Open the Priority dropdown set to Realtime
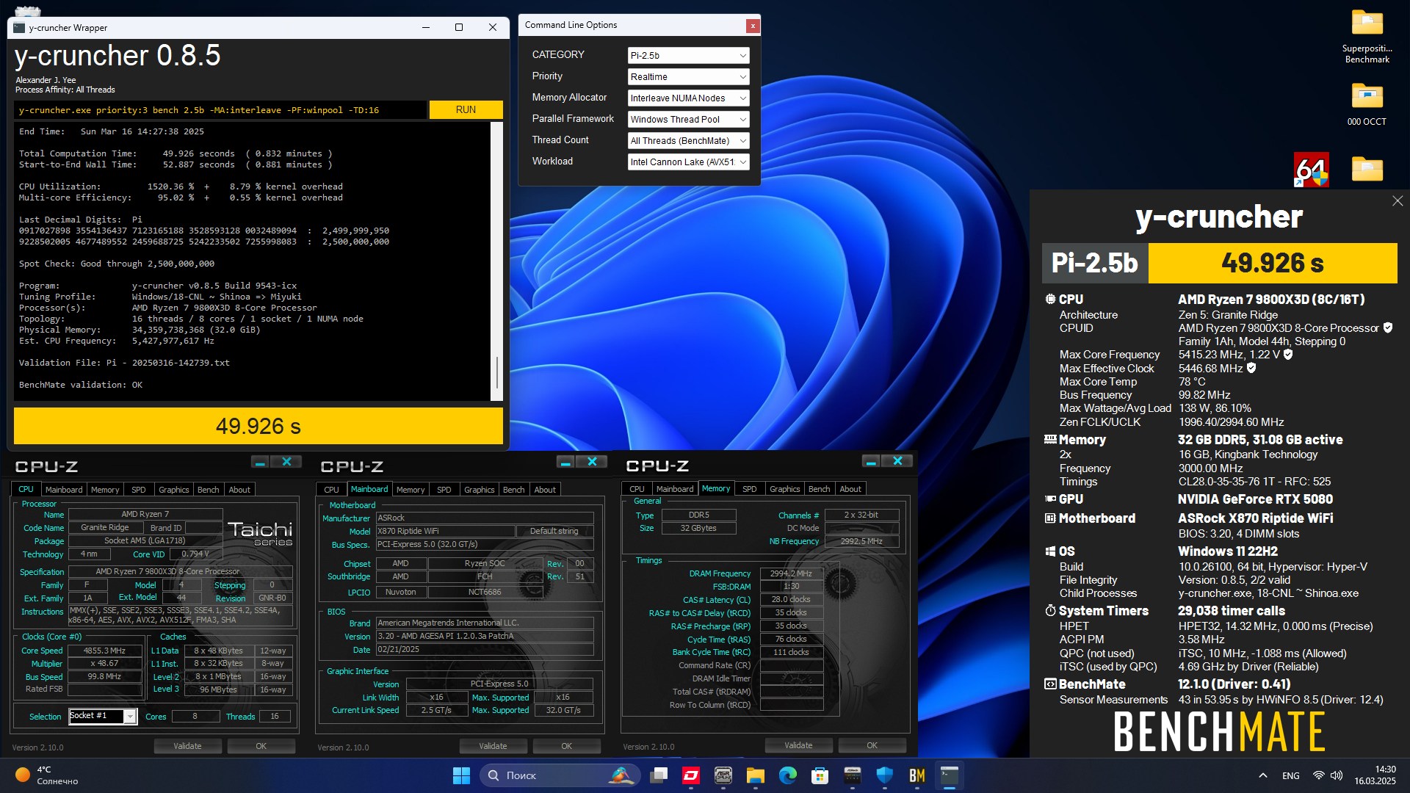1410x793 pixels. coord(688,76)
